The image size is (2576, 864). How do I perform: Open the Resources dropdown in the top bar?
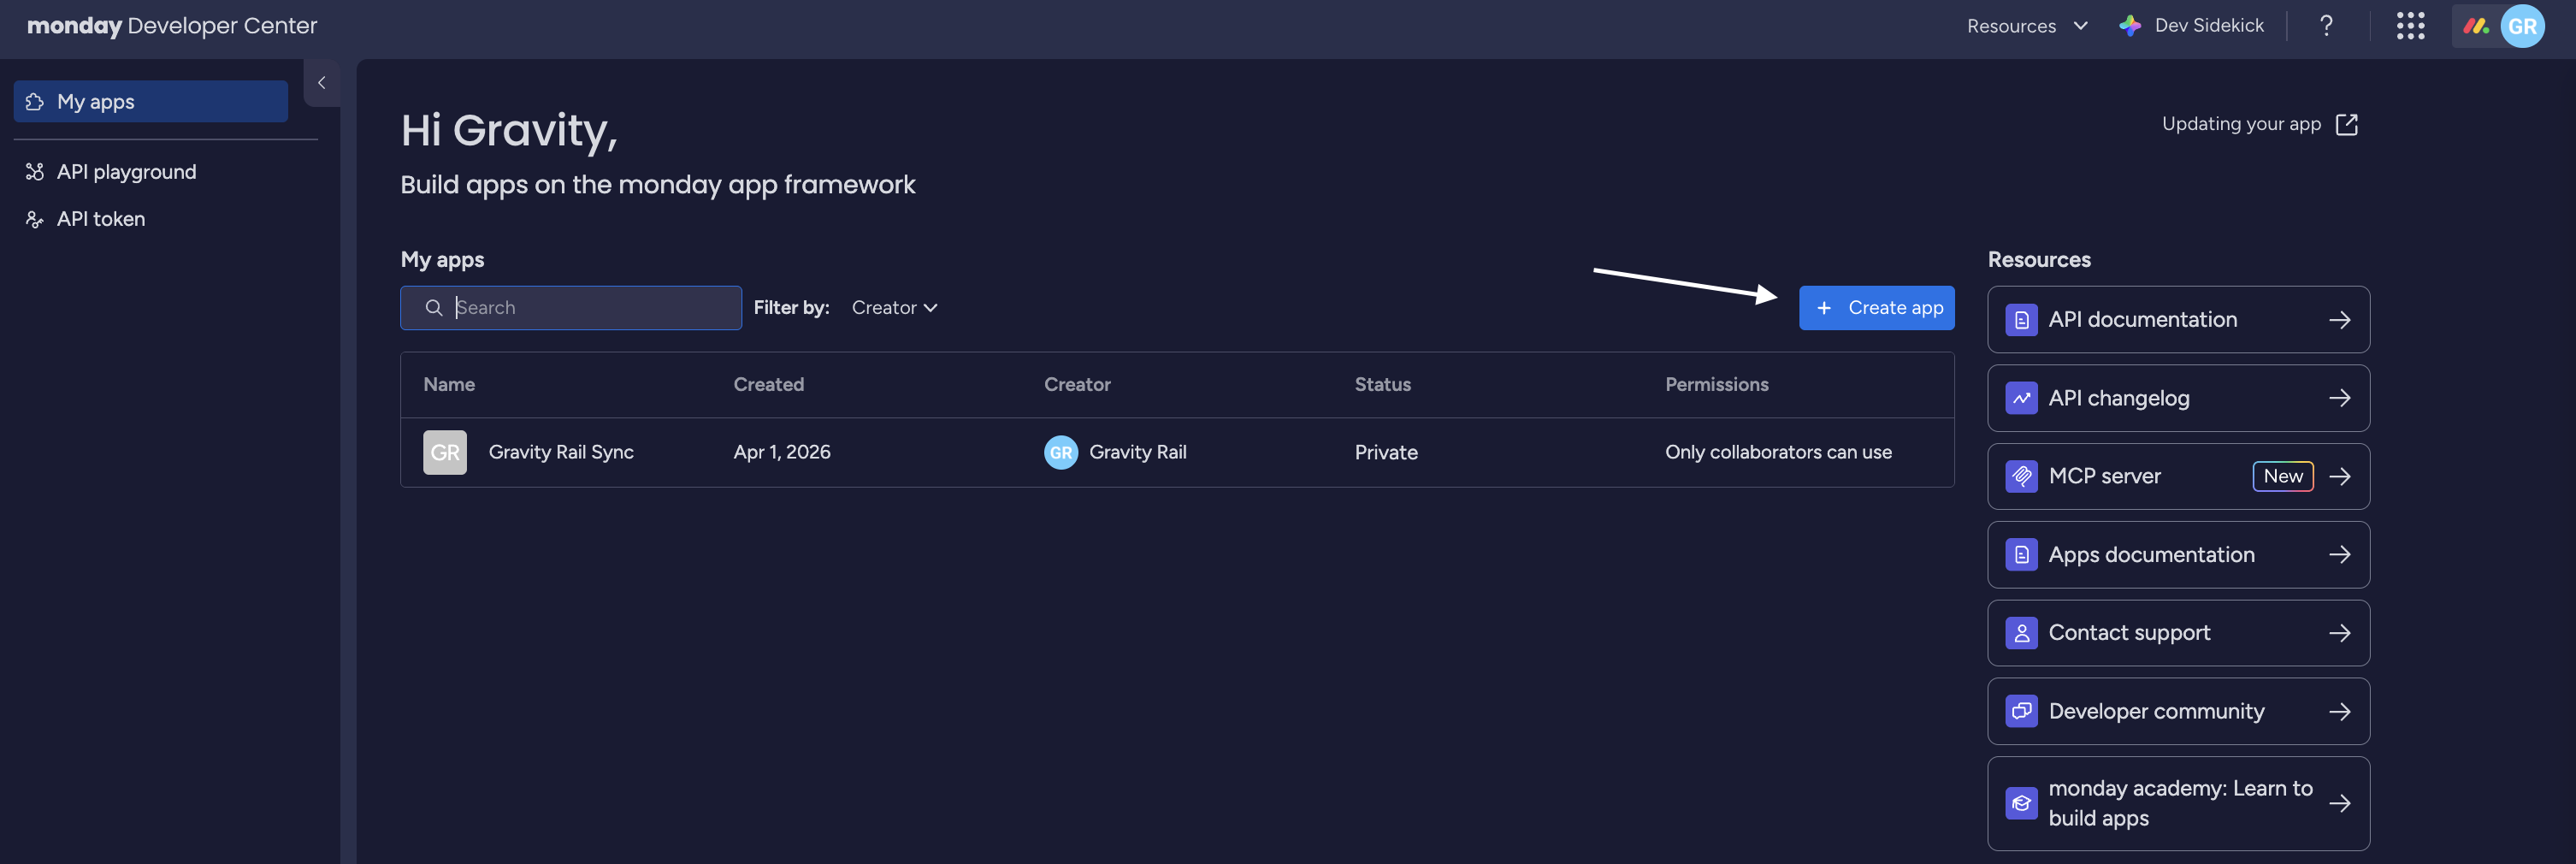pos(2026,25)
